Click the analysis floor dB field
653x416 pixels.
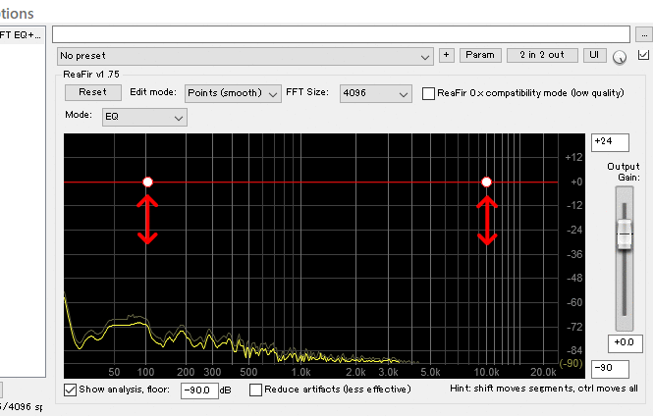199,390
